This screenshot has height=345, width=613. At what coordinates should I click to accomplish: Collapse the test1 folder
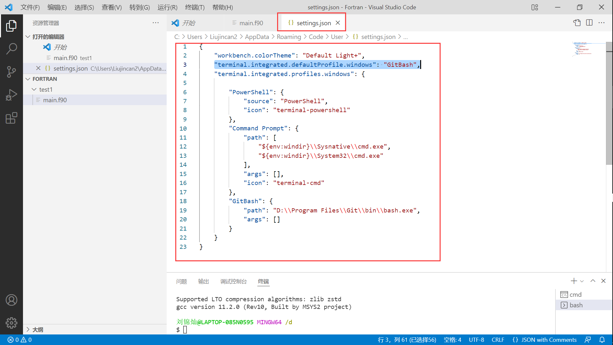pos(34,89)
